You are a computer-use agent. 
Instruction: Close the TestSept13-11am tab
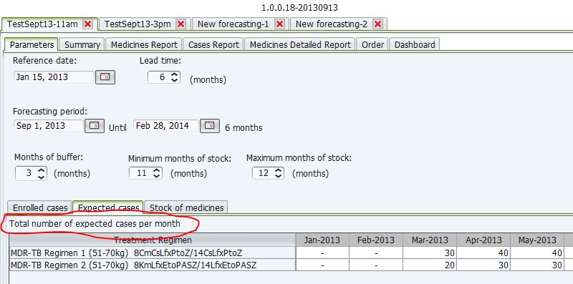[x=88, y=24]
